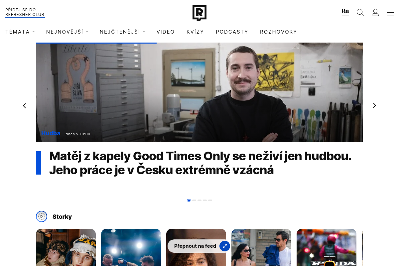
Task: Open the VIDEO menu item
Action: pos(166,32)
